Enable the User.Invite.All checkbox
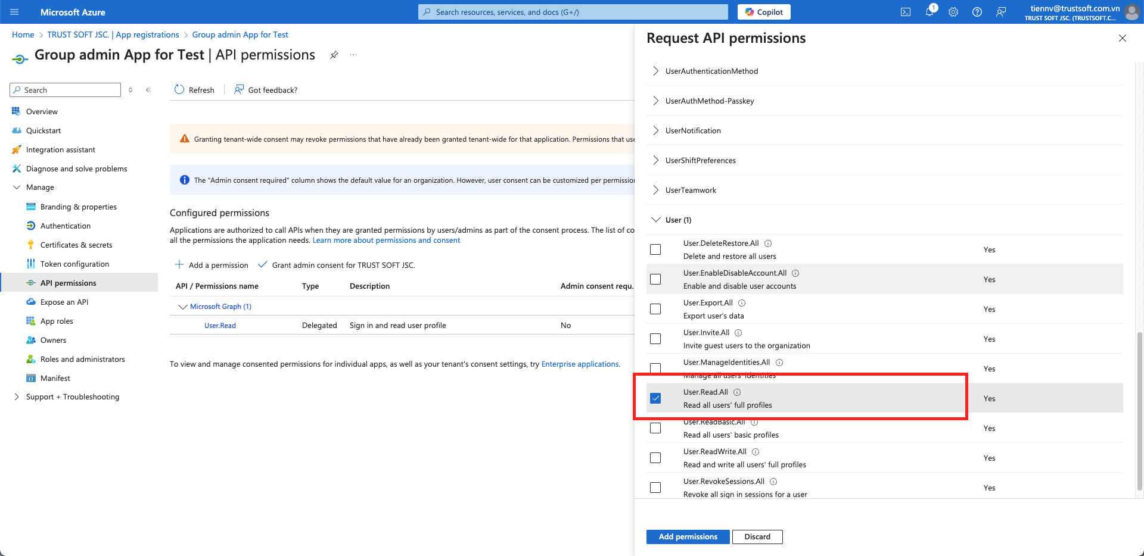 click(x=655, y=339)
